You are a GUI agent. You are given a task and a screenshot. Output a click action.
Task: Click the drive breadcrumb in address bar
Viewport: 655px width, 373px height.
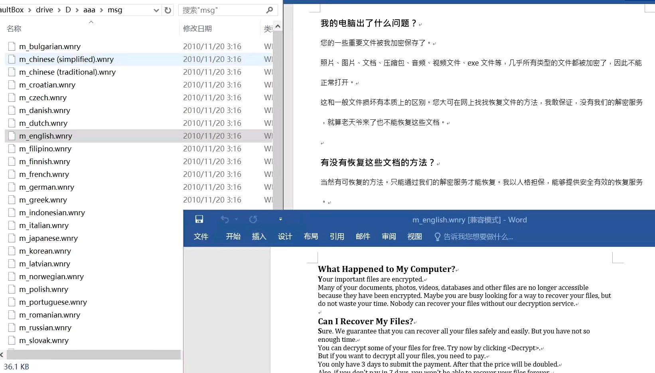tap(44, 10)
